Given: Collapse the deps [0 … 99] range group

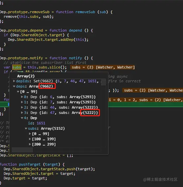Looking at the screenshot, I should pyautogui.click(x=18, y=92).
